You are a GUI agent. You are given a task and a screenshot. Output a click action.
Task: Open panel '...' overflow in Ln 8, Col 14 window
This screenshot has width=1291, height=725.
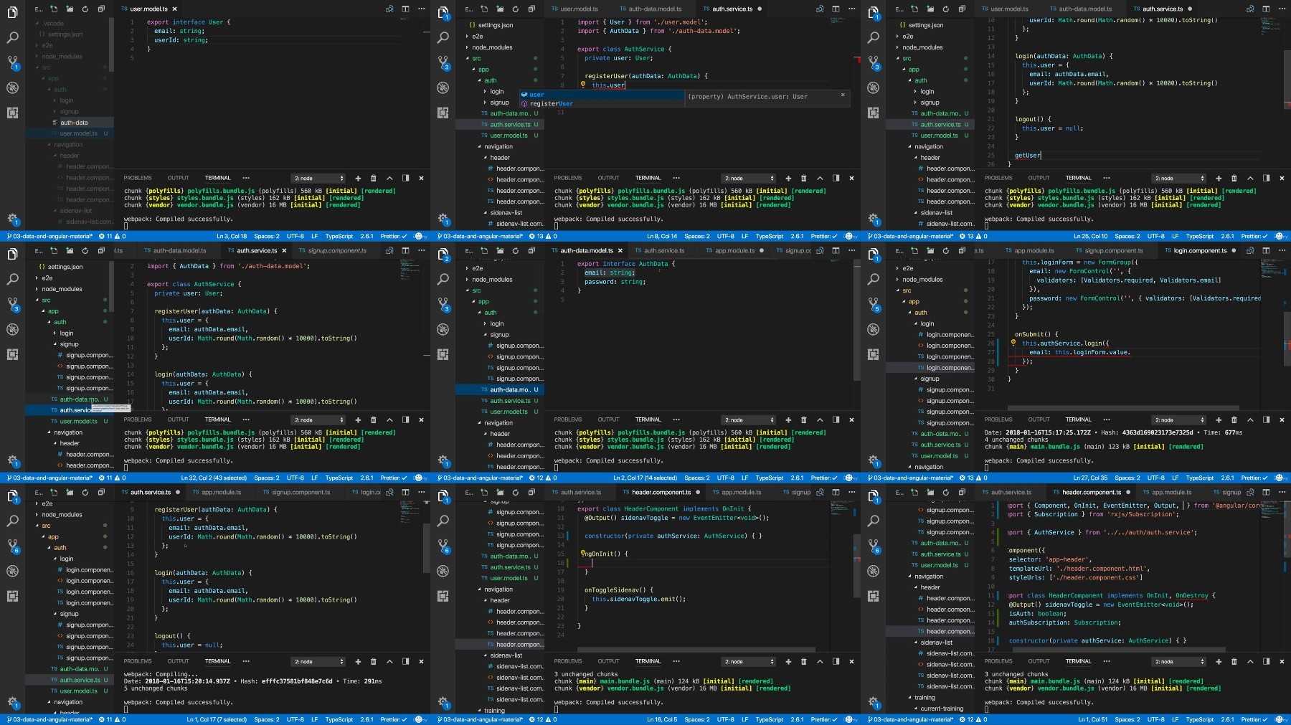[676, 178]
